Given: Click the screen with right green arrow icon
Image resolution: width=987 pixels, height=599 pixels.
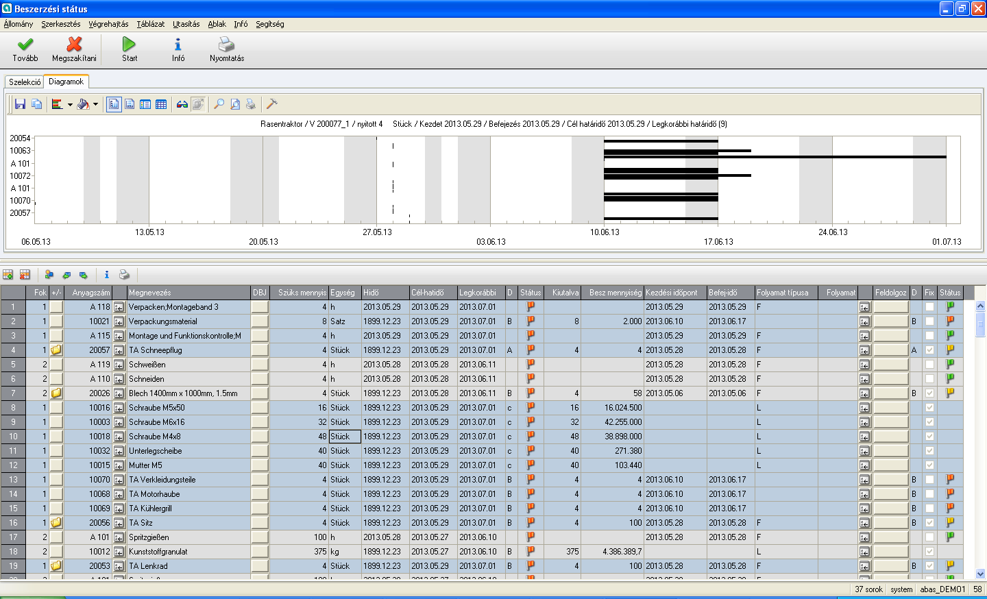Looking at the screenshot, I should point(83,275).
